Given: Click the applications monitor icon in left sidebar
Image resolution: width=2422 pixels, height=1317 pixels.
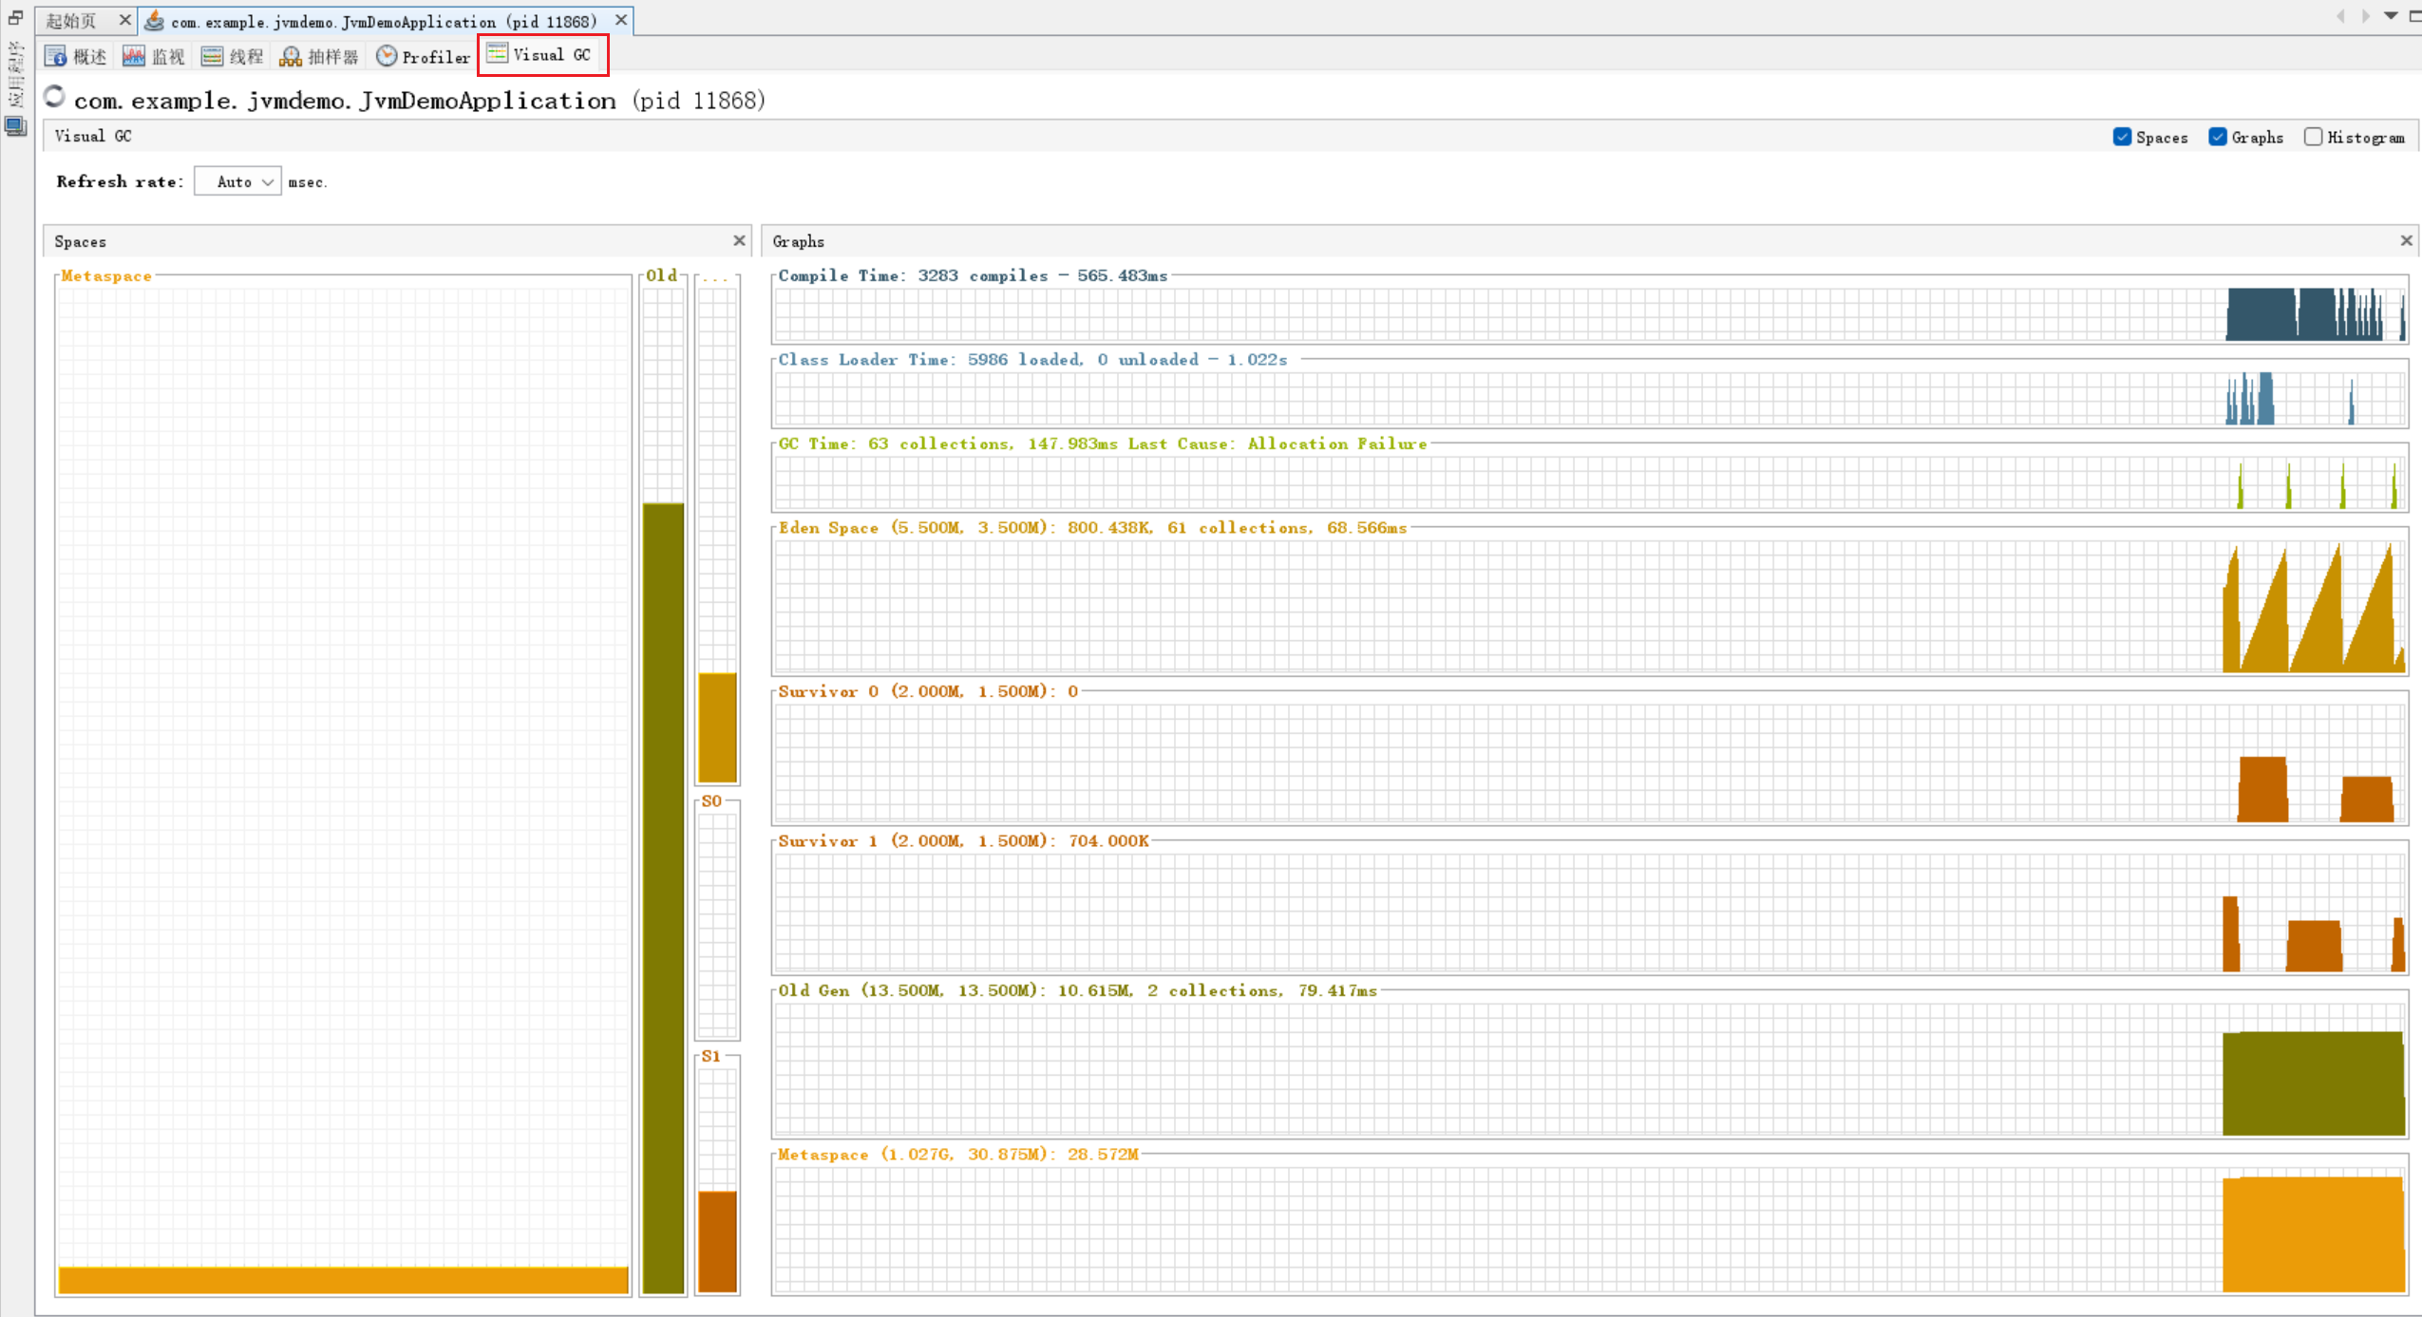Looking at the screenshot, I should pyautogui.click(x=15, y=125).
